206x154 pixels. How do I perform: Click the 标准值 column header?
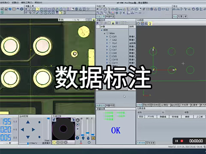pos(175,117)
